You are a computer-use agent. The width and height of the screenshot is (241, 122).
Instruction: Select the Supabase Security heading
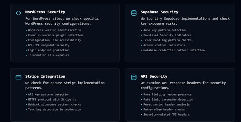point(159,12)
